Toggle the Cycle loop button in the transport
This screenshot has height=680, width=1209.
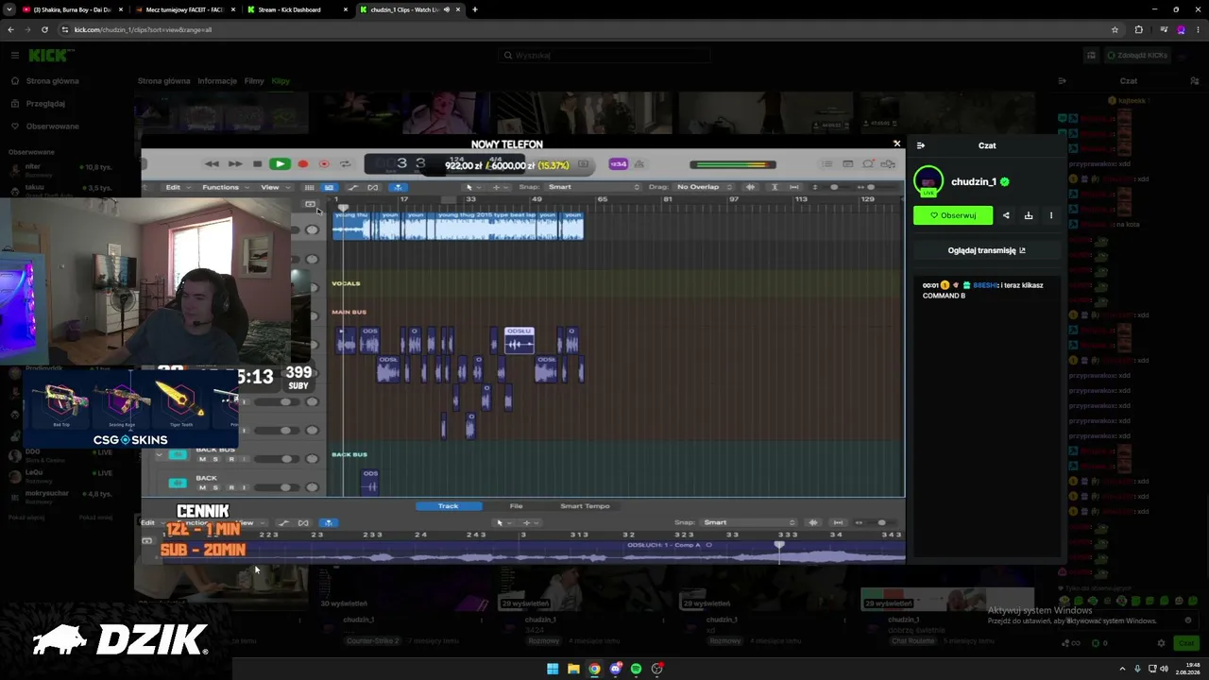345,164
